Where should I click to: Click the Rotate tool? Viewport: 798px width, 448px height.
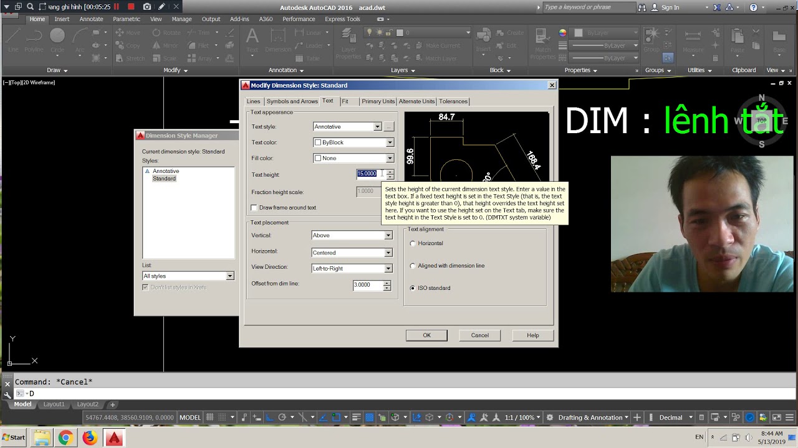[165, 32]
